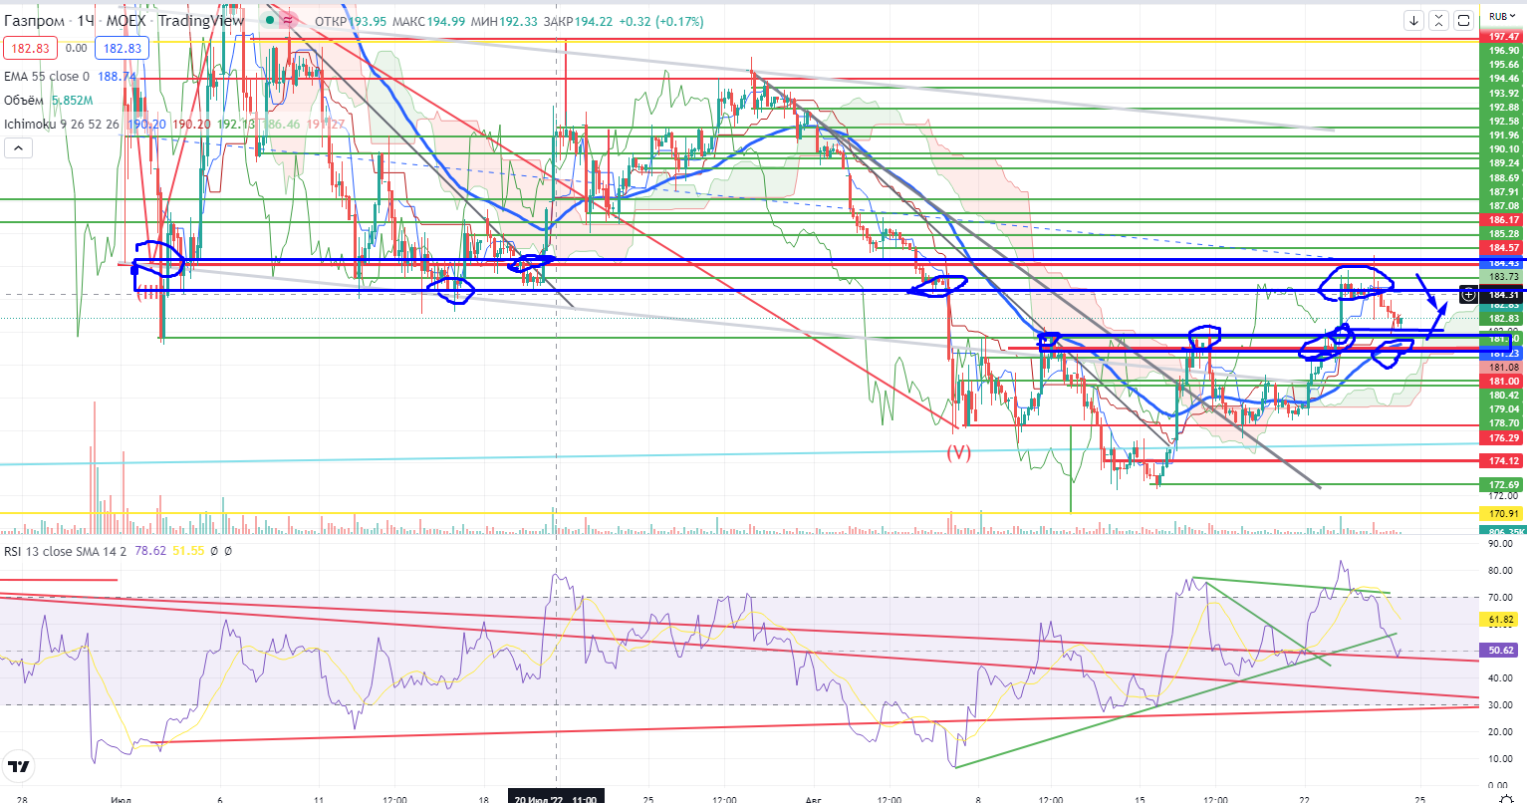
Task: Click the green market status dot
Action: [x=269, y=20]
